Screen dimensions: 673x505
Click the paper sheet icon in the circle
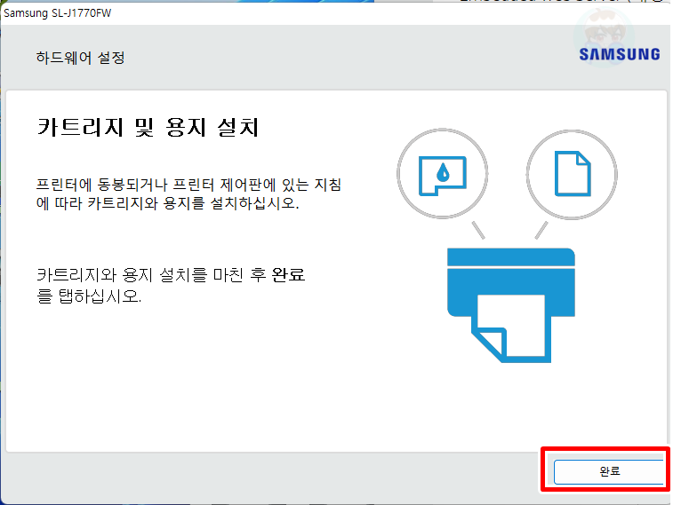pos(573,173)
